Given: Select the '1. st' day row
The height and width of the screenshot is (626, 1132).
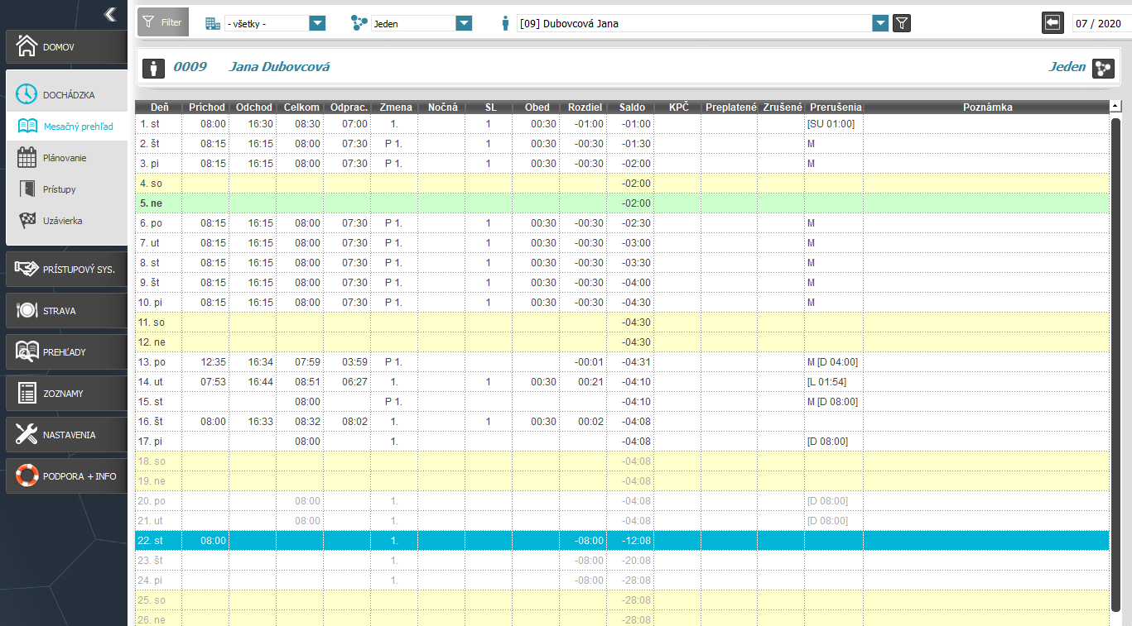Looking at the screenshot, I should (x=622, y=123).
